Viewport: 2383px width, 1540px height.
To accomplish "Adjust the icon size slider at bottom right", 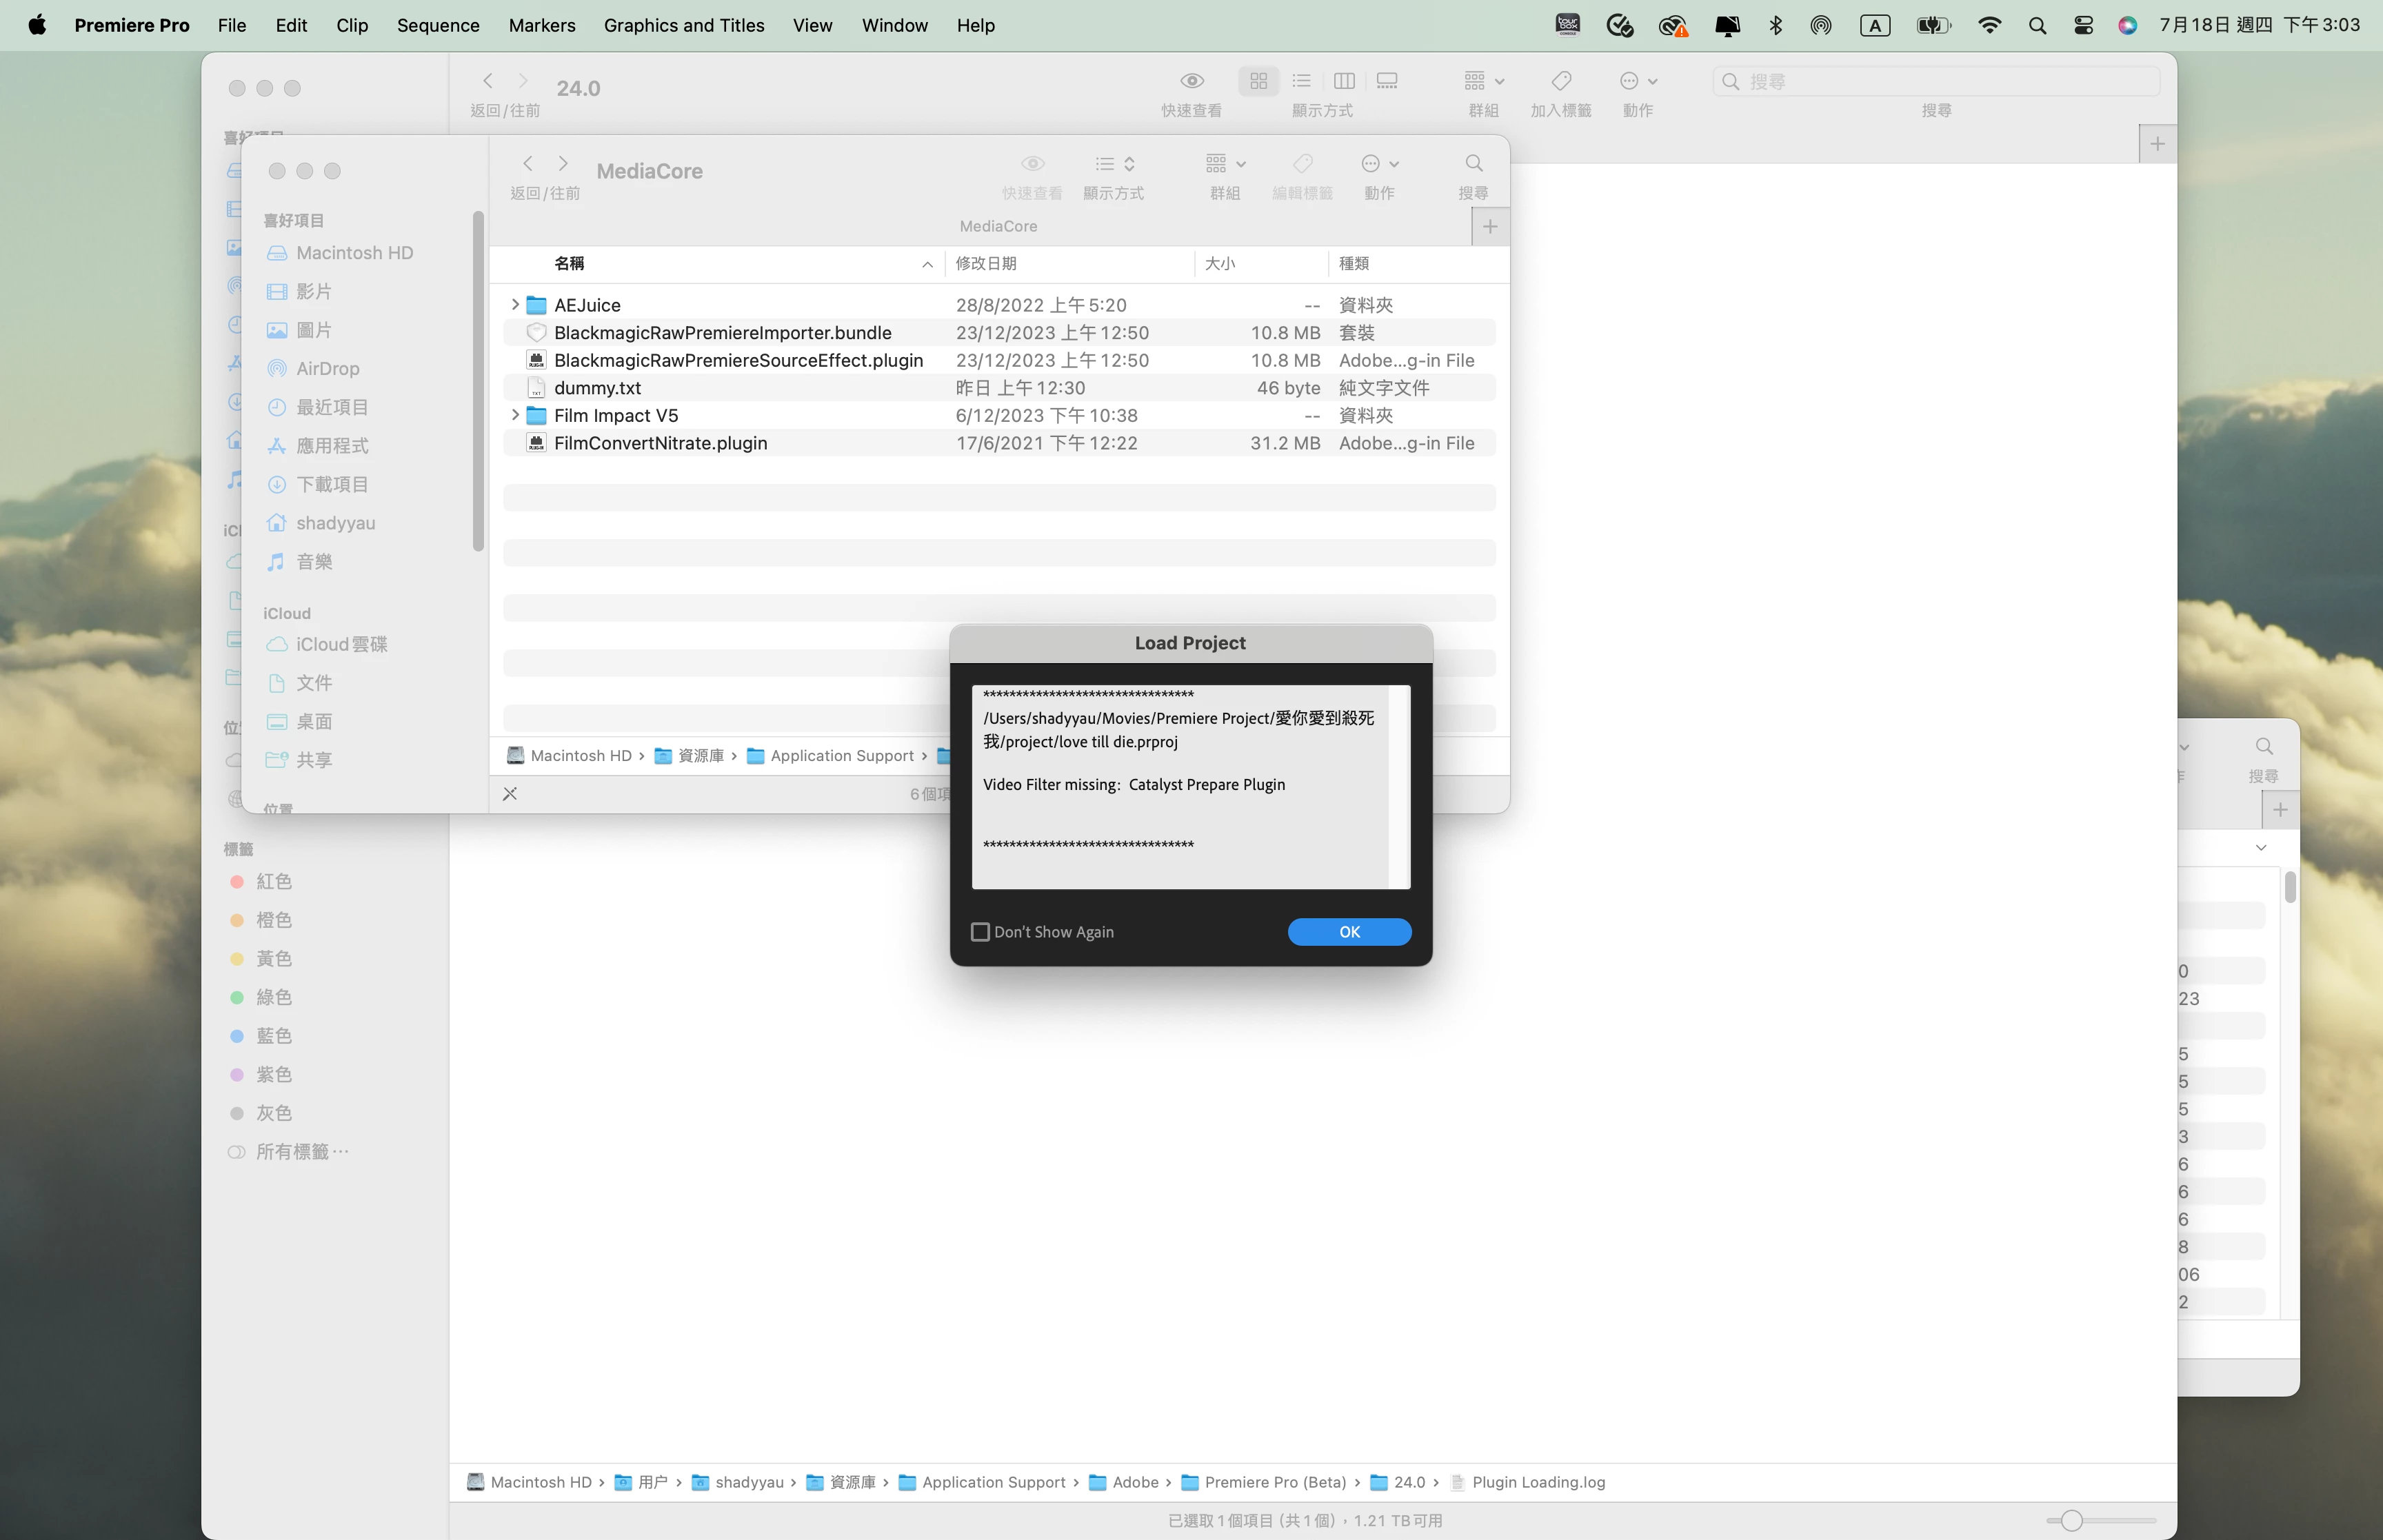I will (2072, 1521).
